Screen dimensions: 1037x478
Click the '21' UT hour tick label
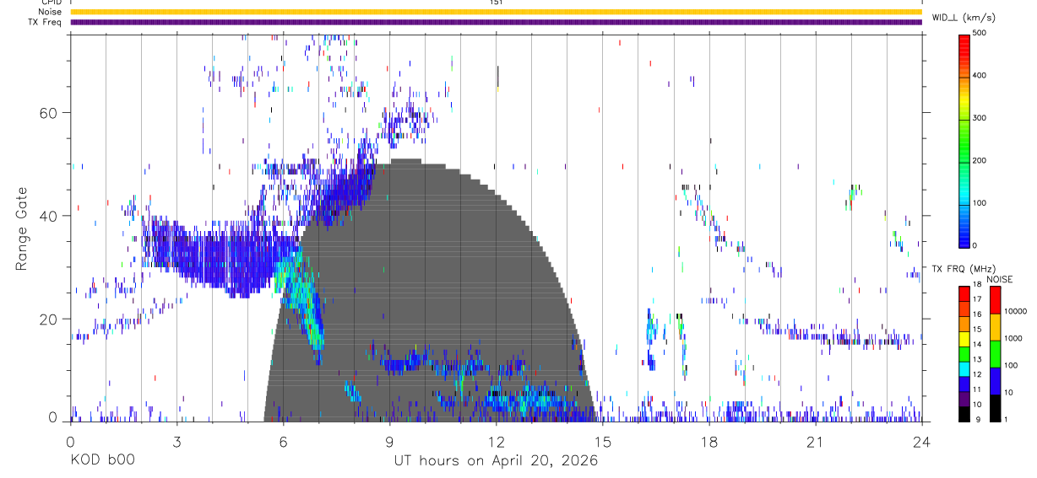[815, 441]
